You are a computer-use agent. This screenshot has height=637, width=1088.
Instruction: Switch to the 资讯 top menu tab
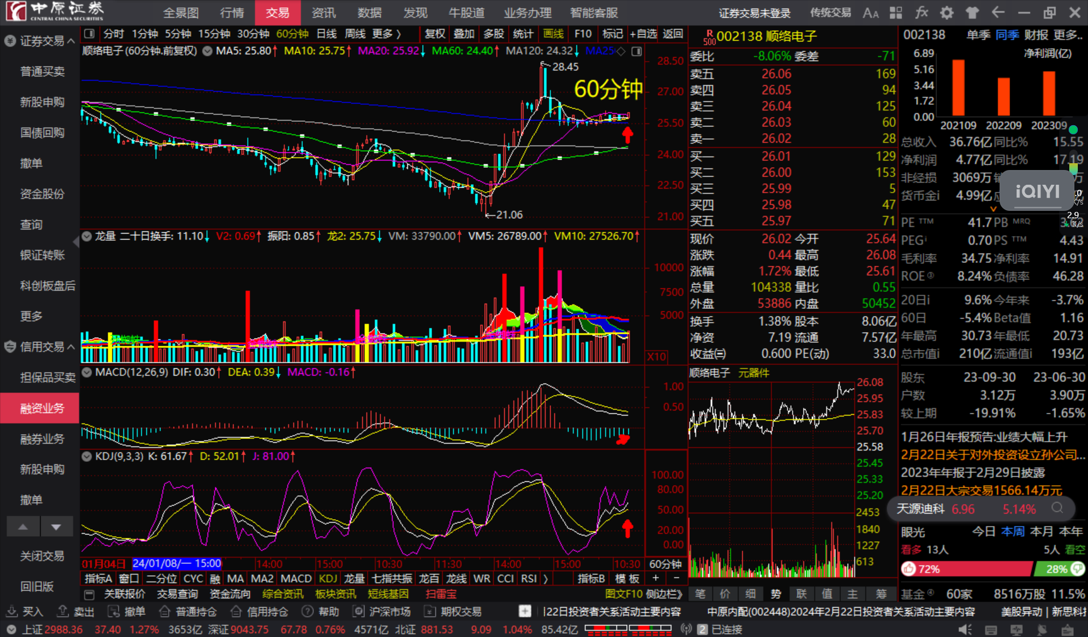[x=324, y=13]
